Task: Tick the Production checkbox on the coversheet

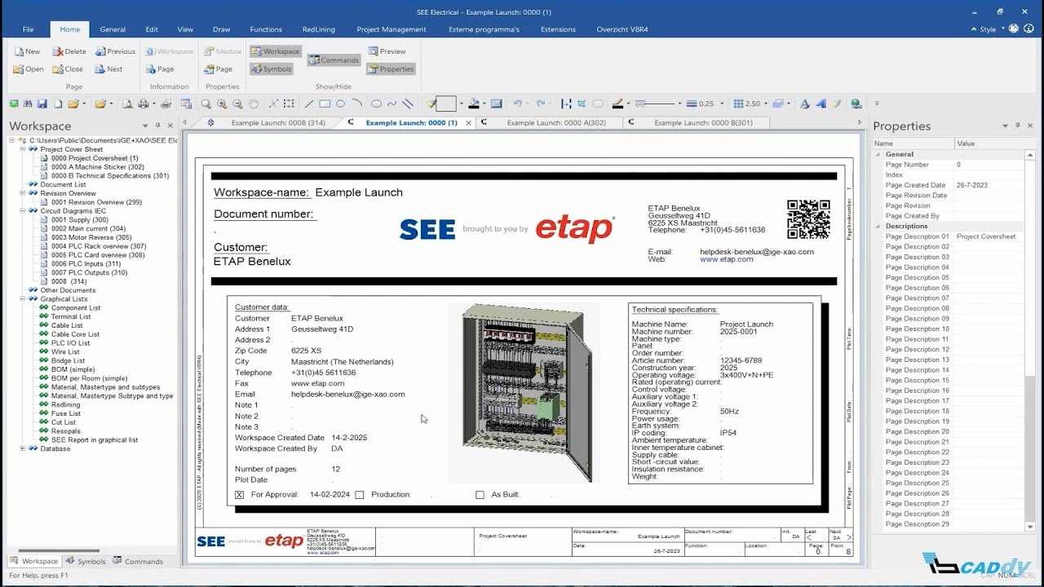Action: pyautogui.click(x=360, y=495)
